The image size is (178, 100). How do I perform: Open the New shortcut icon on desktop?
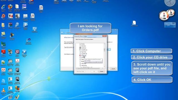pos(134,23)
